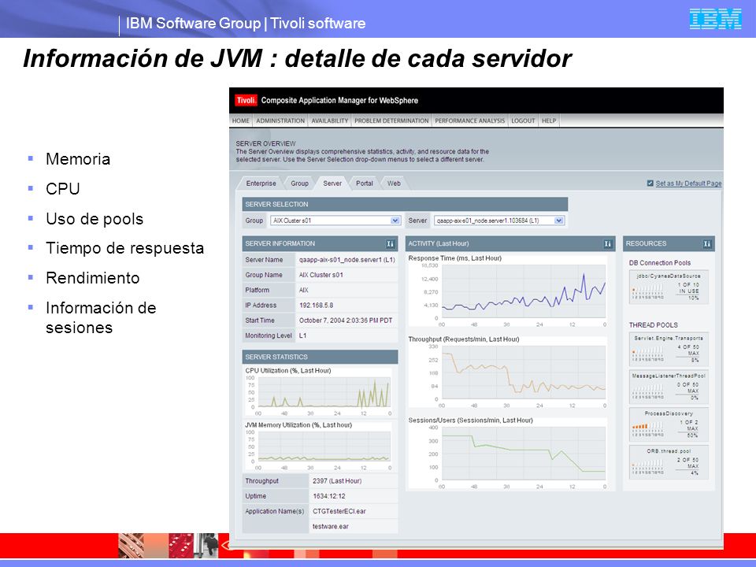Image resolution: width=756 pixels, height=567 pixels.
Task: Open the PERFORMANCE ANALYSIS menu
Action: pyautogui.click(x=470, y=120)
